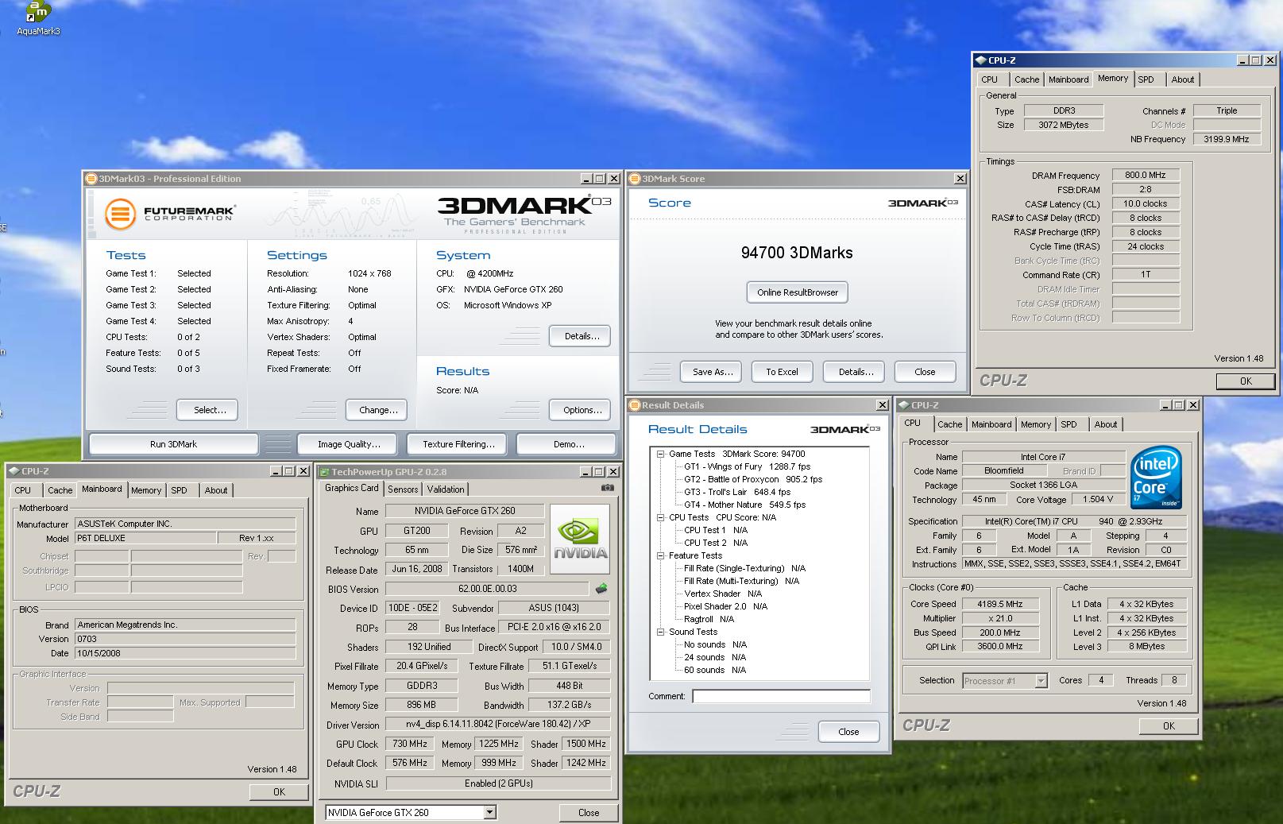Image resolution: width=1283 pixels, height=824 pixels.
Task: Click Details... in 3DMark Score window
Action: coord(856,372)
